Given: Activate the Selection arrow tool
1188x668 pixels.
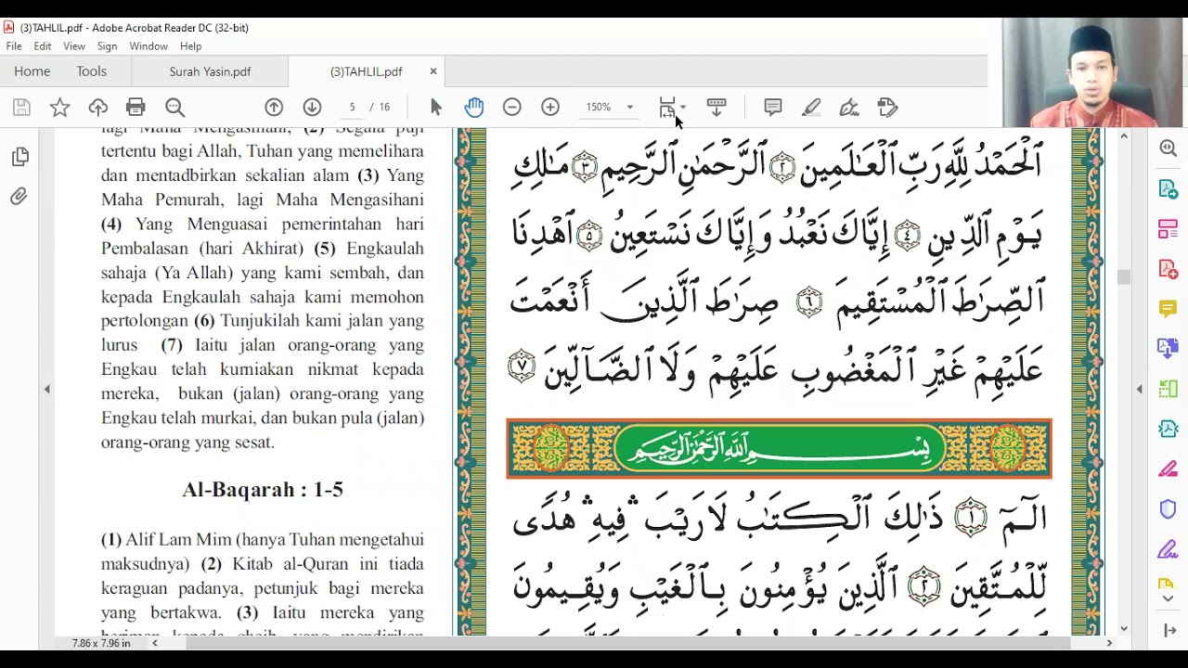Looking at the screenshot, I should 436,108.
